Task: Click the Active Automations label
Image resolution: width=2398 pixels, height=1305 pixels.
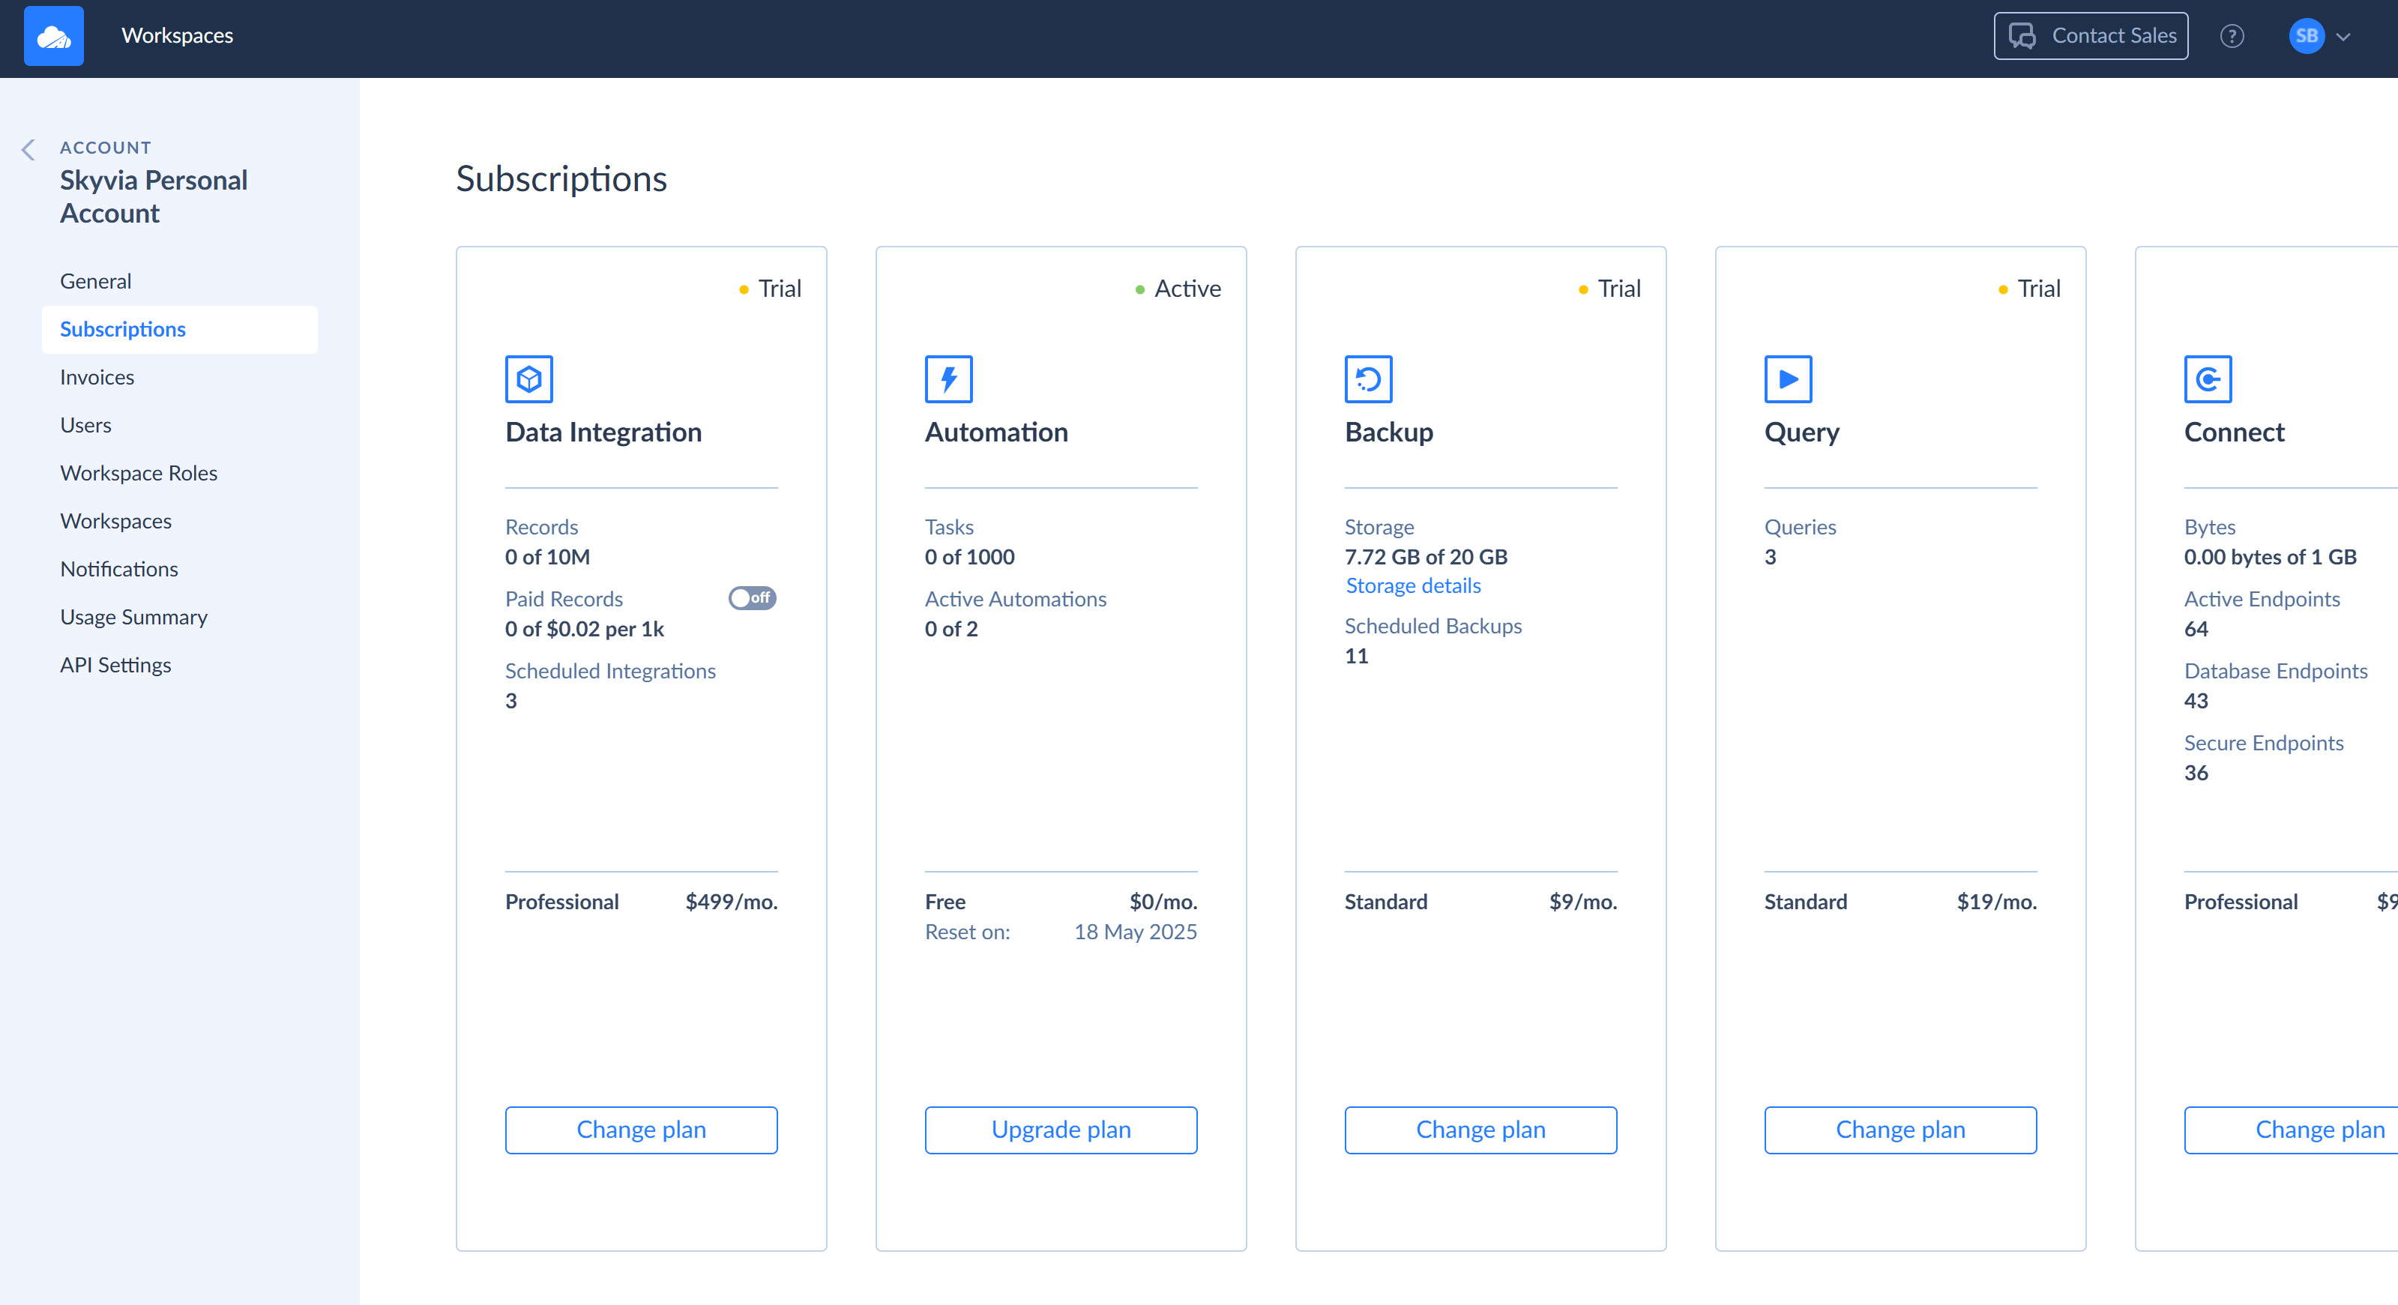Action: pos(1016,600)
